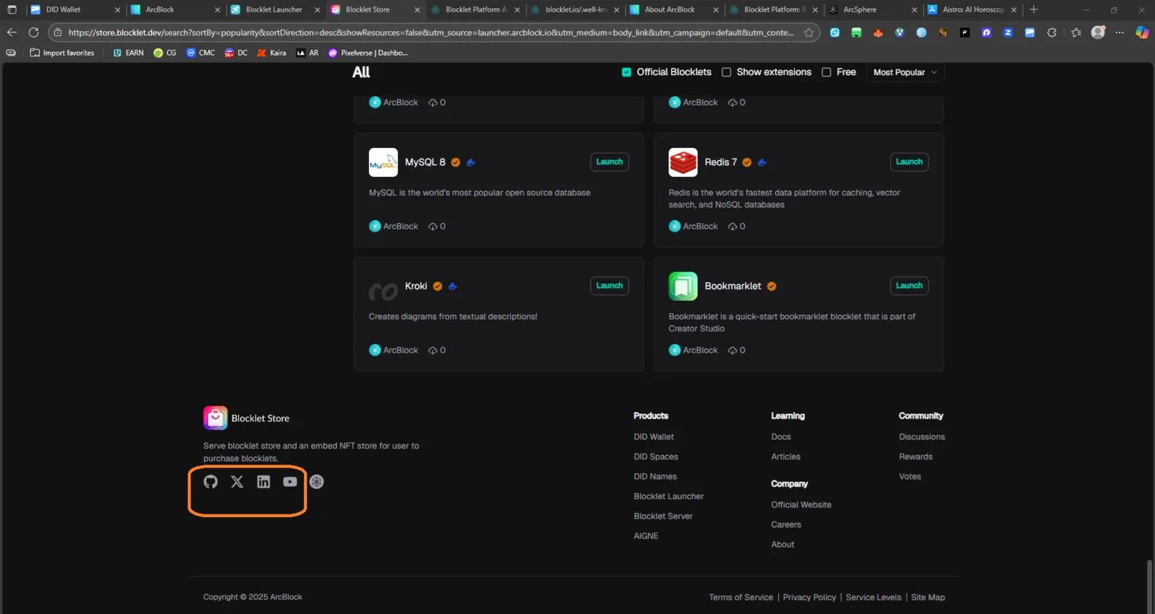Image resolution: width=1155 pixels, height=614 pixels.
Task: Switch to the ArcBlock tab
Action: click(175, 9)
